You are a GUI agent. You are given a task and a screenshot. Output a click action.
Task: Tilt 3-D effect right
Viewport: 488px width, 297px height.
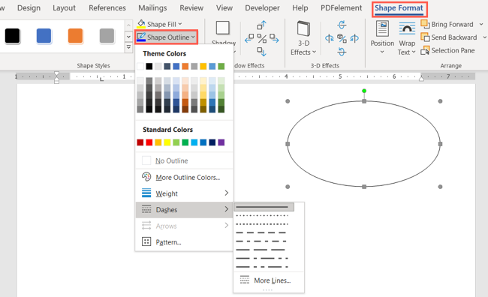pos(354,38)
